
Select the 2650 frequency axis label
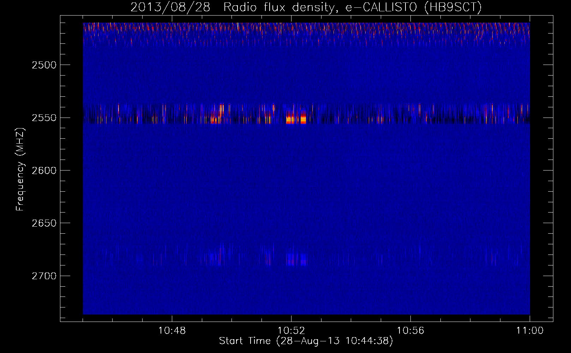44,223
